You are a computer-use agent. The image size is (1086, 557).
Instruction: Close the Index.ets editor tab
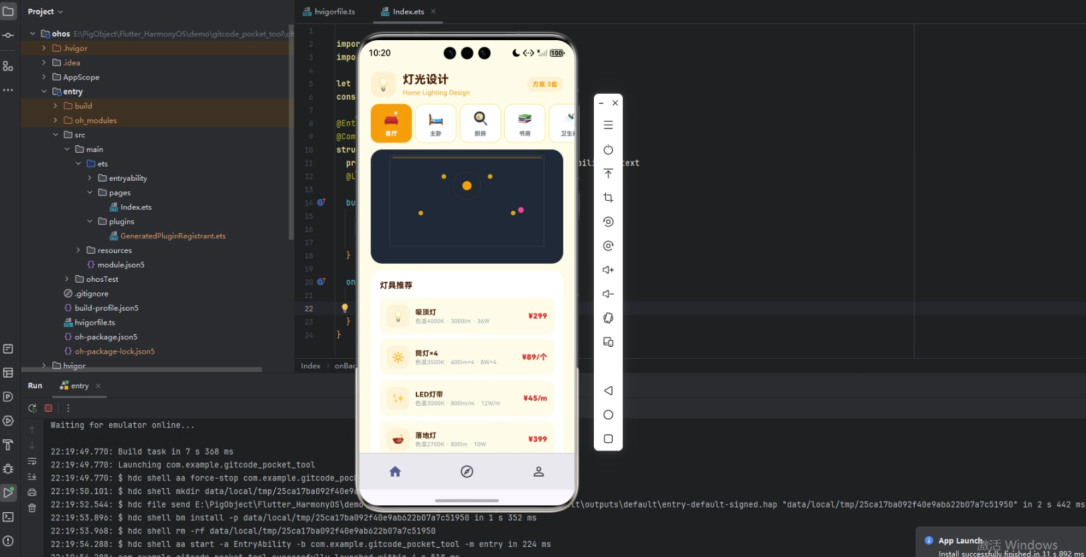pyautogui.click(x=433, y=11)
